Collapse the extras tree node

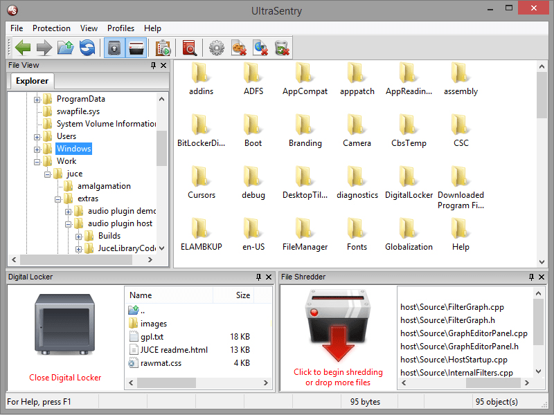click(58, 199)
